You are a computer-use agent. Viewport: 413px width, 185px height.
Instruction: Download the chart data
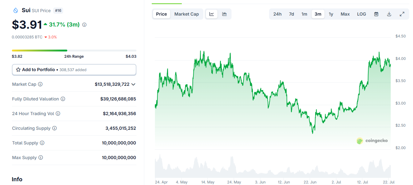tap(389, 14)
